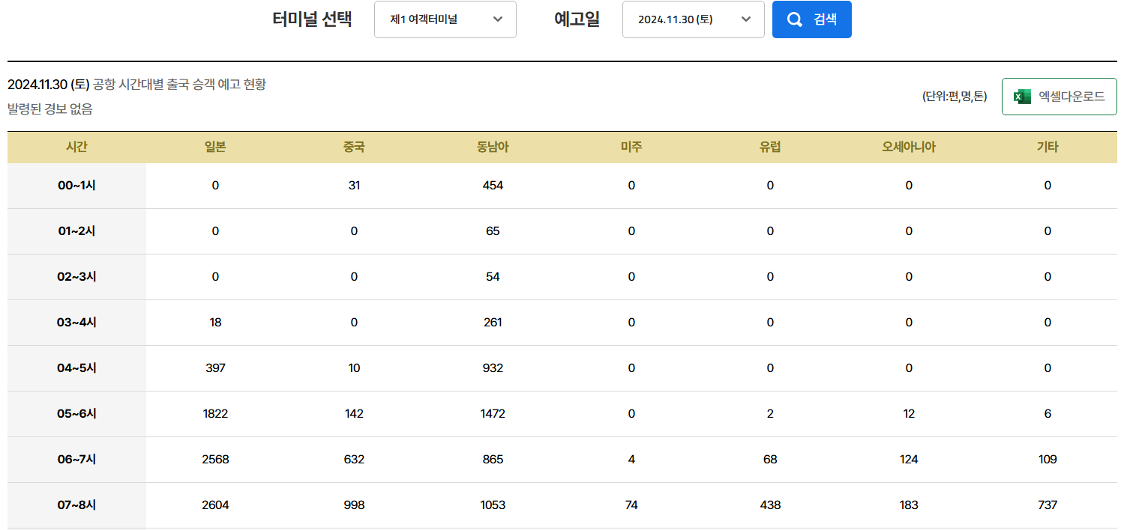Viewport: 1124px width, 530px height.
Task: Click the 중국 column header
Action: (354, 147)
